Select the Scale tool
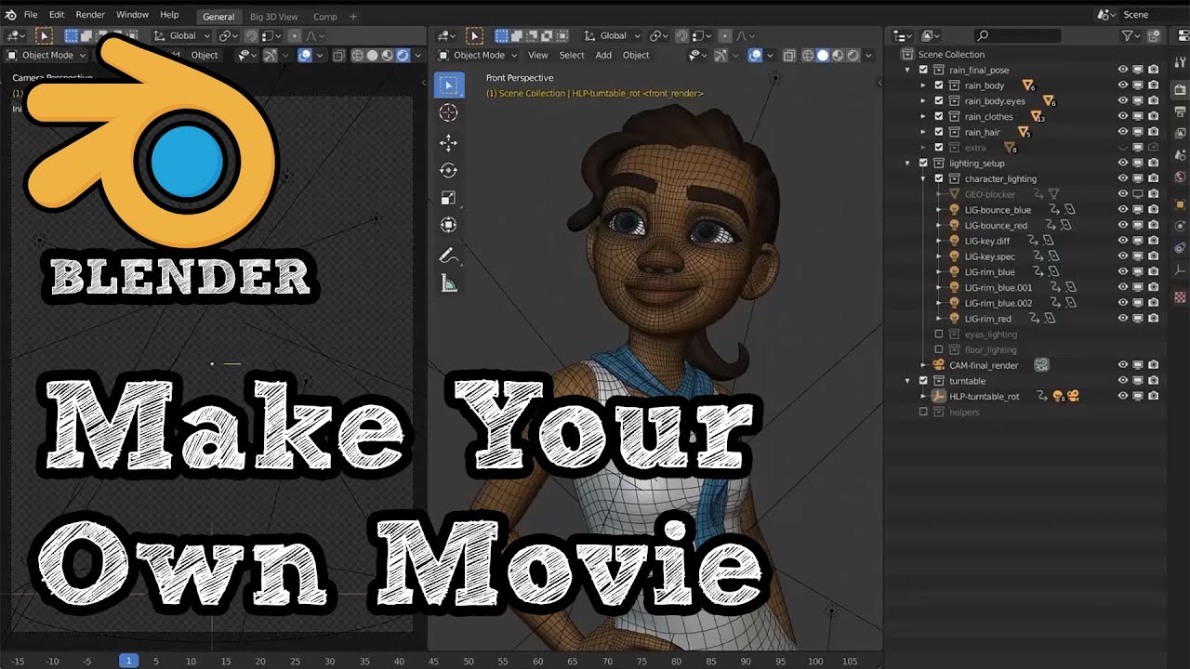This screenshot has height=669, width=1190. [x=448, y=198]
